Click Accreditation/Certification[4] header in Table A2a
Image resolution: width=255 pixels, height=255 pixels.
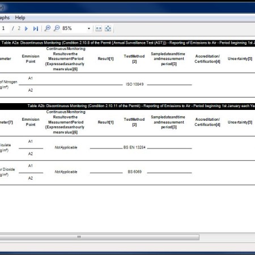click(207, 59)
